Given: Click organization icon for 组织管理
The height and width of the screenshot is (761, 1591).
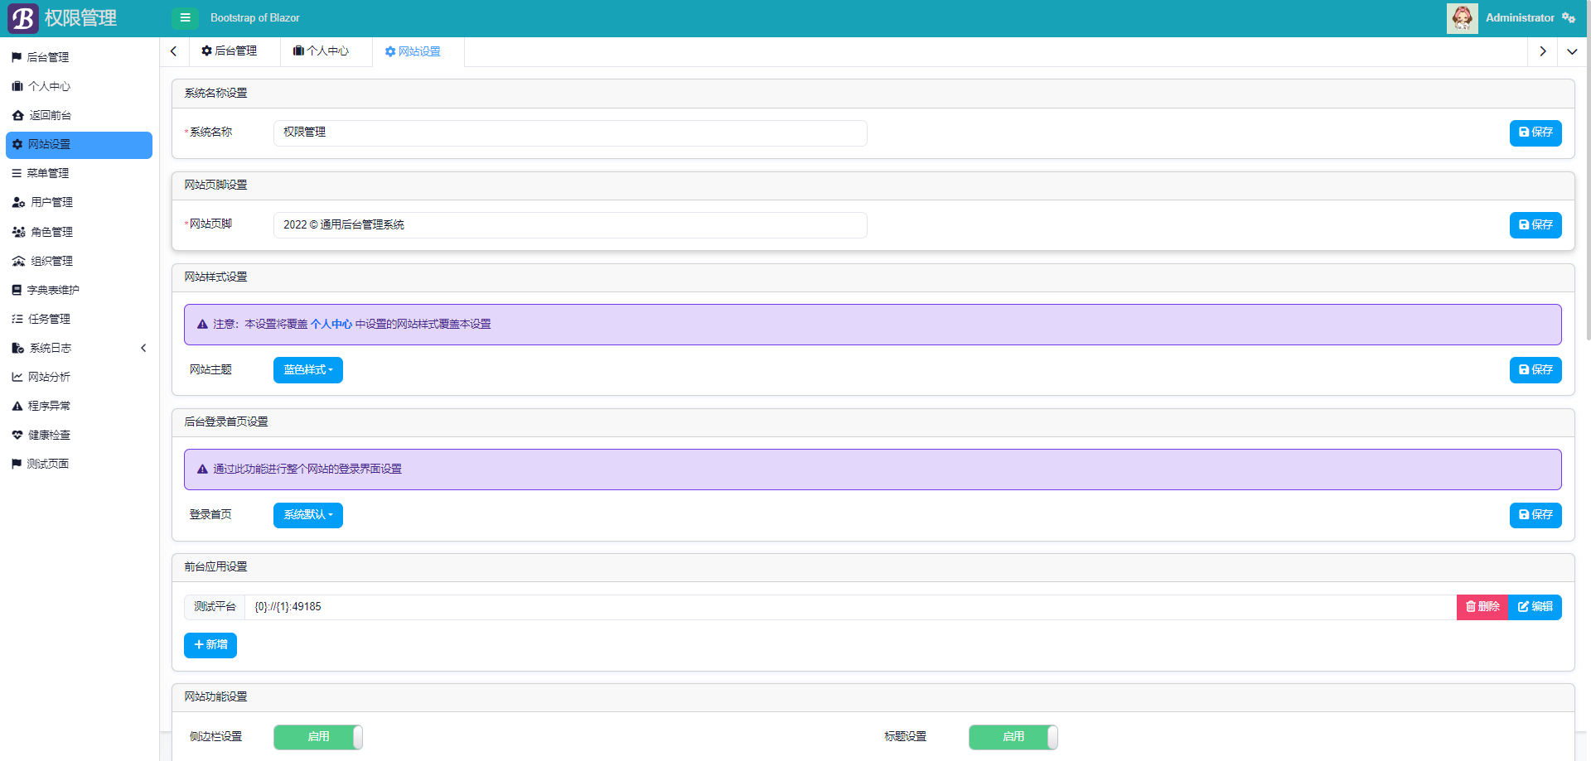Looking at the screenshot, I should click(x=18, y=261).
